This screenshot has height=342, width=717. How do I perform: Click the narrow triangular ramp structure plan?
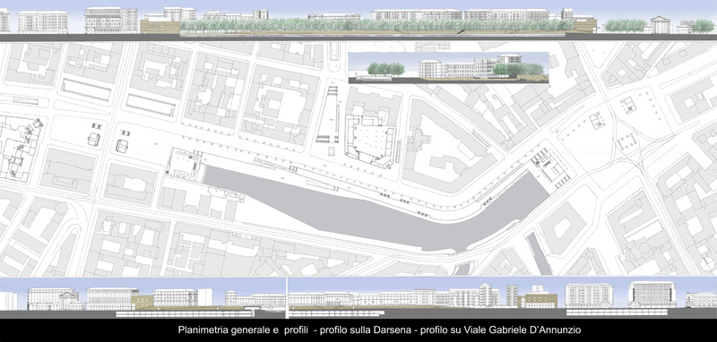[328, 115]
